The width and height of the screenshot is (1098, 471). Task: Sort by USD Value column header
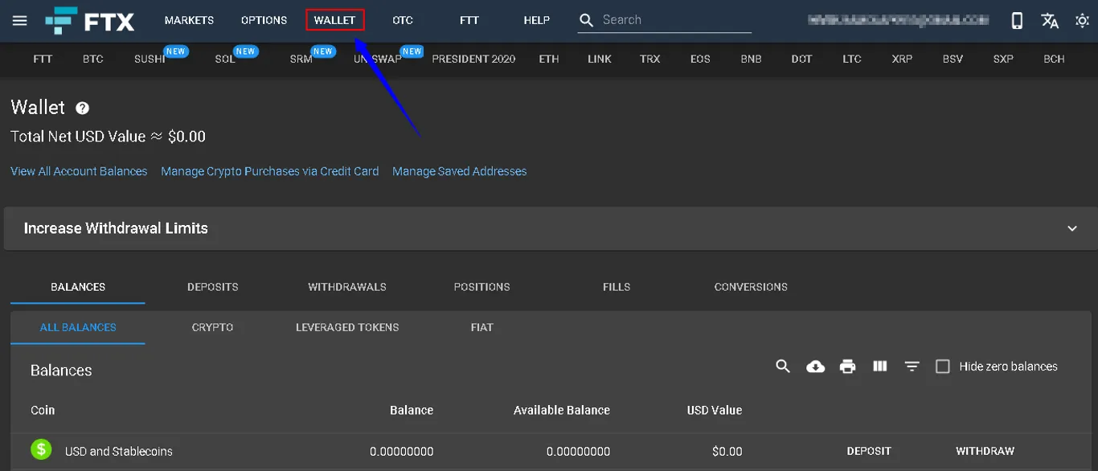coord(715,410)
